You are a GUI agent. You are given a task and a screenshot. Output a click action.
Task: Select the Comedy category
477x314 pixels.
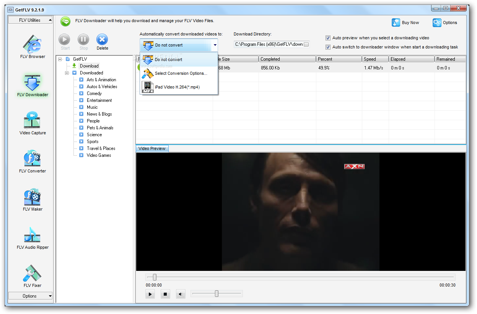click(x=94, y=93)
